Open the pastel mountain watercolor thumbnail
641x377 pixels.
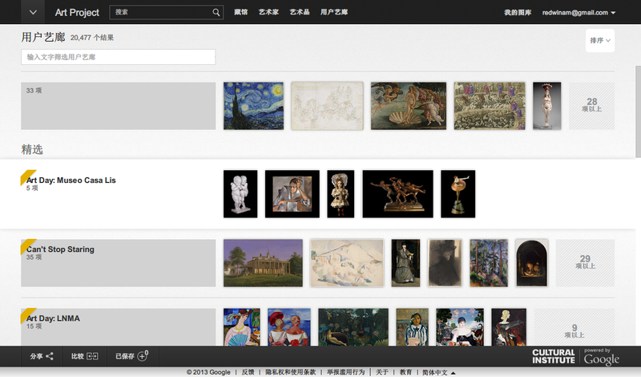[x=347, y=263]
